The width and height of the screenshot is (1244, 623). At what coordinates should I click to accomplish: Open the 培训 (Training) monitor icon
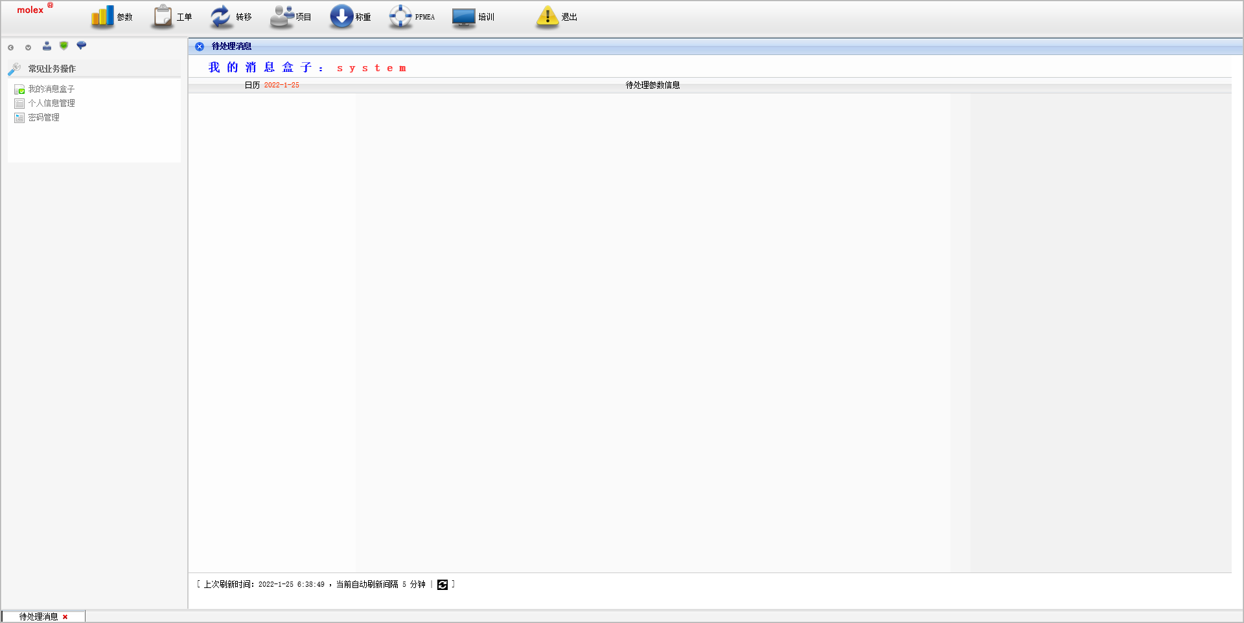click(464, 17)
